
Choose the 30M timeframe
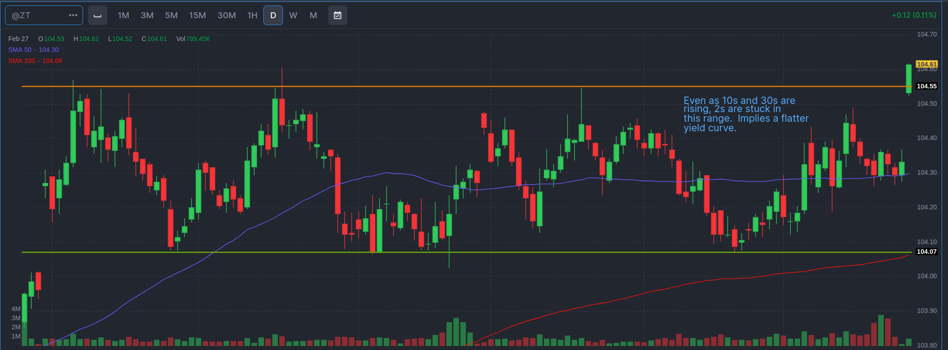226,15
